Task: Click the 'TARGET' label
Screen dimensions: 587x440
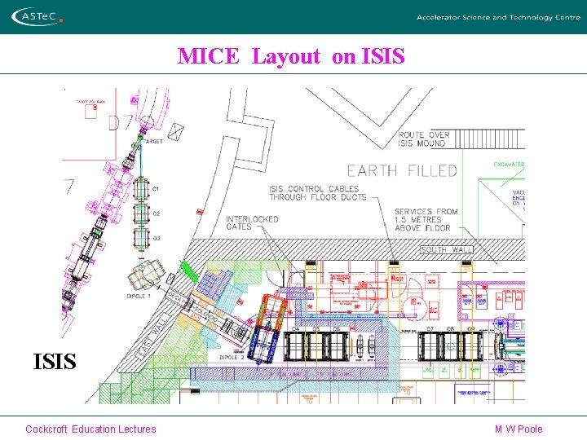Action: (152, 142)
